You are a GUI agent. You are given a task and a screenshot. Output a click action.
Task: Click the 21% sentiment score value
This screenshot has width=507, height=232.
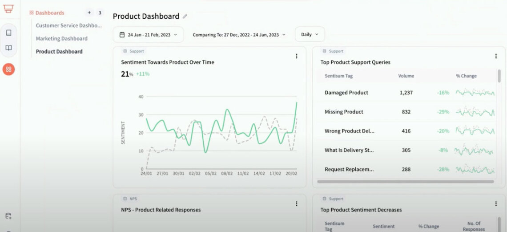pyautogui.click(x=127, y=74)
